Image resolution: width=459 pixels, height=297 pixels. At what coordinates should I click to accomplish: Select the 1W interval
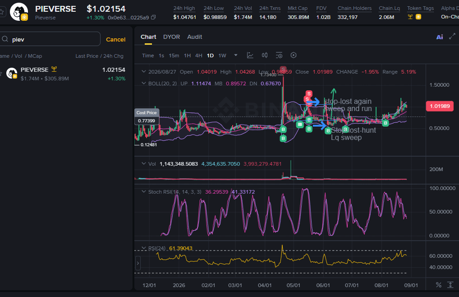pyautogui.click(x=222, y=56)
